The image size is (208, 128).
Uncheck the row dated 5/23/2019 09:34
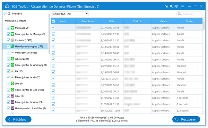pyautogui.click(x=53, y=59)
